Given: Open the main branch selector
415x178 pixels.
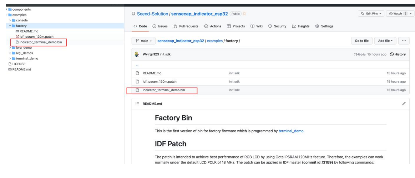Looking at the screenshot, I should point(142,41).
